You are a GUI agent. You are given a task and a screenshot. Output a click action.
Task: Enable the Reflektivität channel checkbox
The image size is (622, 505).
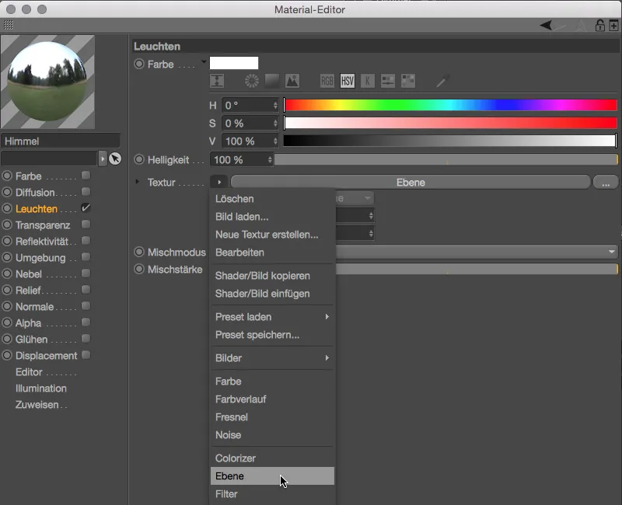pyautogui.click(x=86, y=241)
